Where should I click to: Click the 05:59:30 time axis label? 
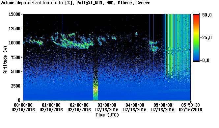tap(190, 105)
